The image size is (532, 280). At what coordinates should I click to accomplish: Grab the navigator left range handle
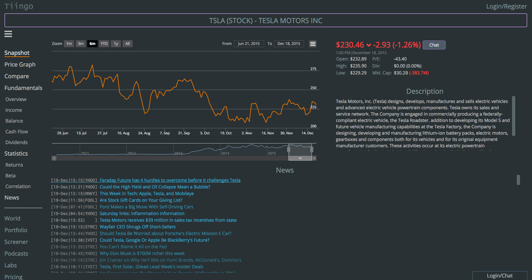coord(288,150)
